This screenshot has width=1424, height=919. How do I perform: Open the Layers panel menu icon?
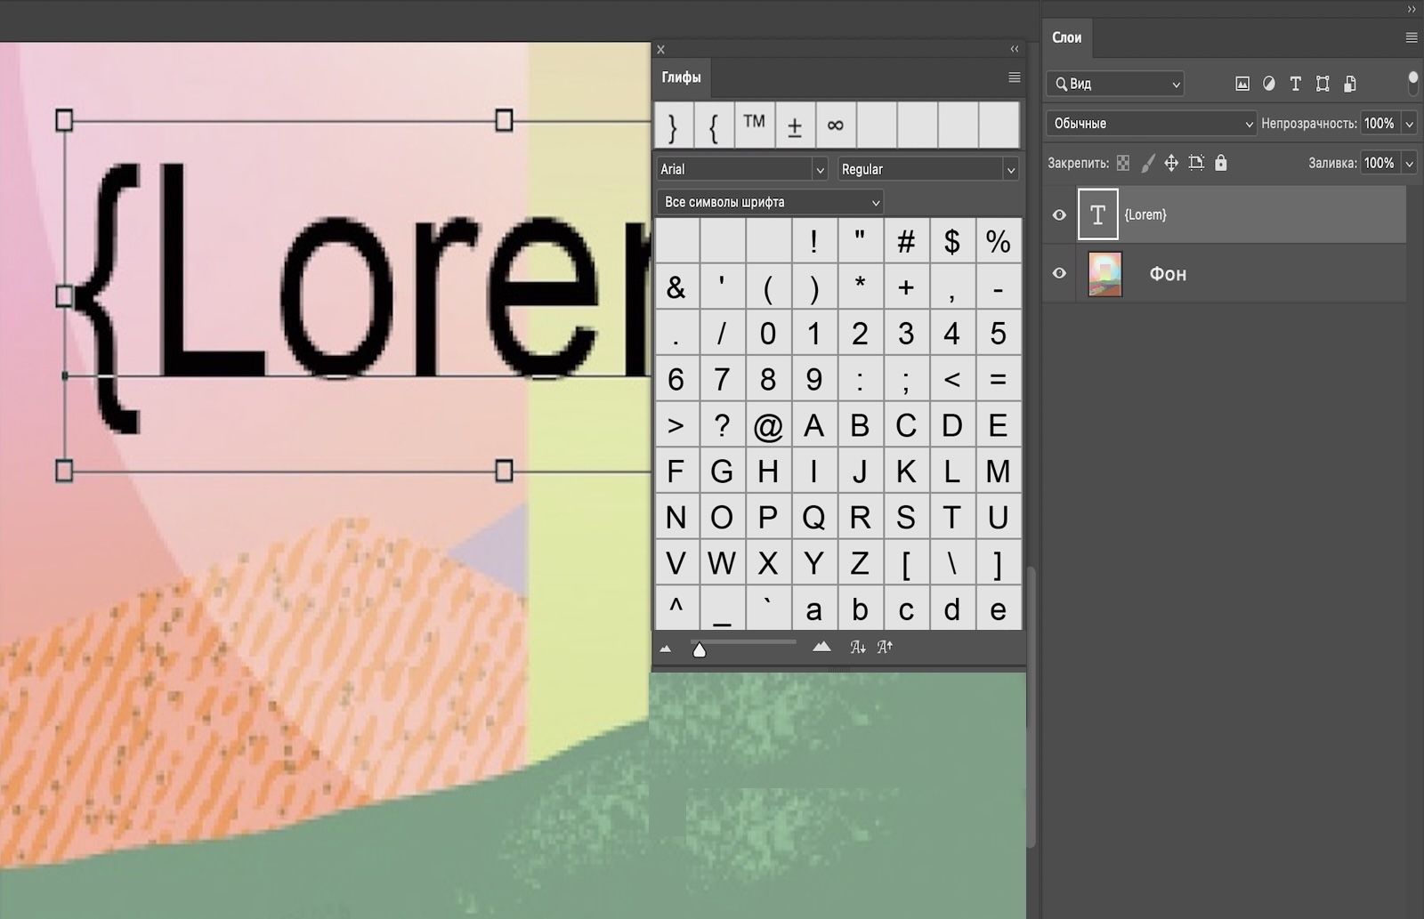[x=1410, y=37]
